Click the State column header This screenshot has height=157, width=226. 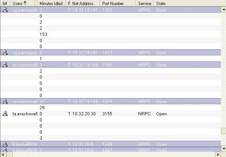[161, 3]
